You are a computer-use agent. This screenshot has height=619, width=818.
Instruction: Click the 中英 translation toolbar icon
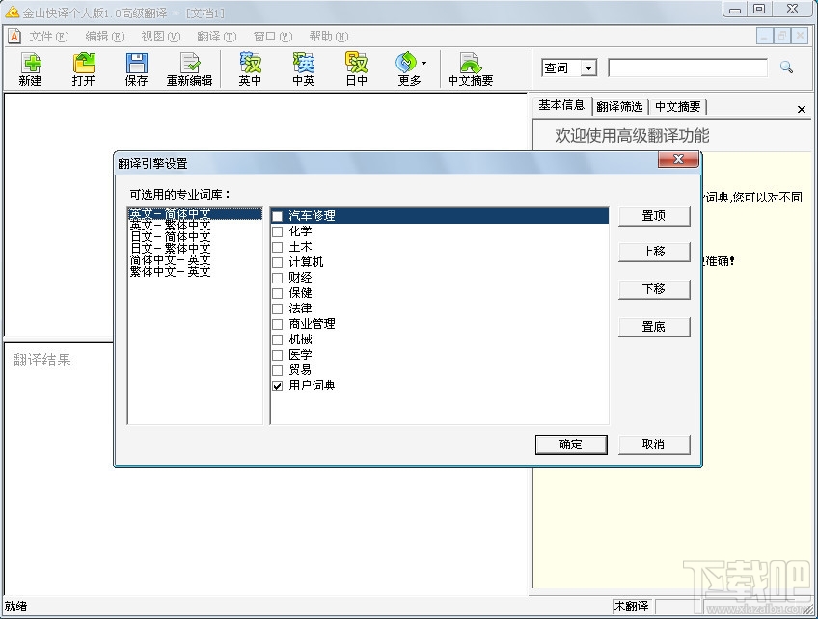[303, 68]
